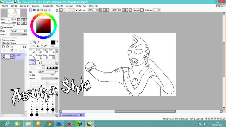Select brush size 20 preset

(x=53, y=110)
